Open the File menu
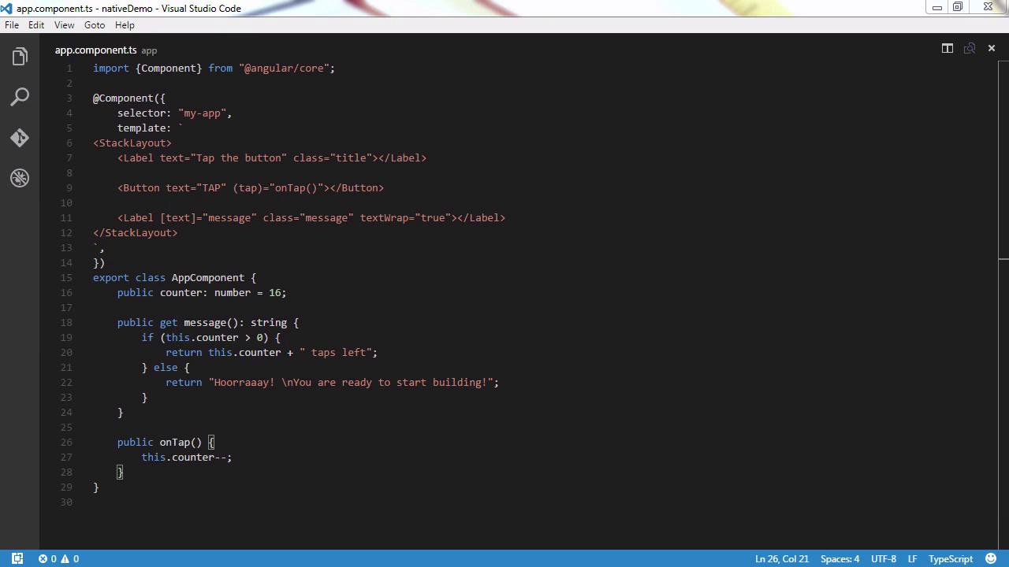The height and width of the screenshot is (567, 1009). (12, 25)
